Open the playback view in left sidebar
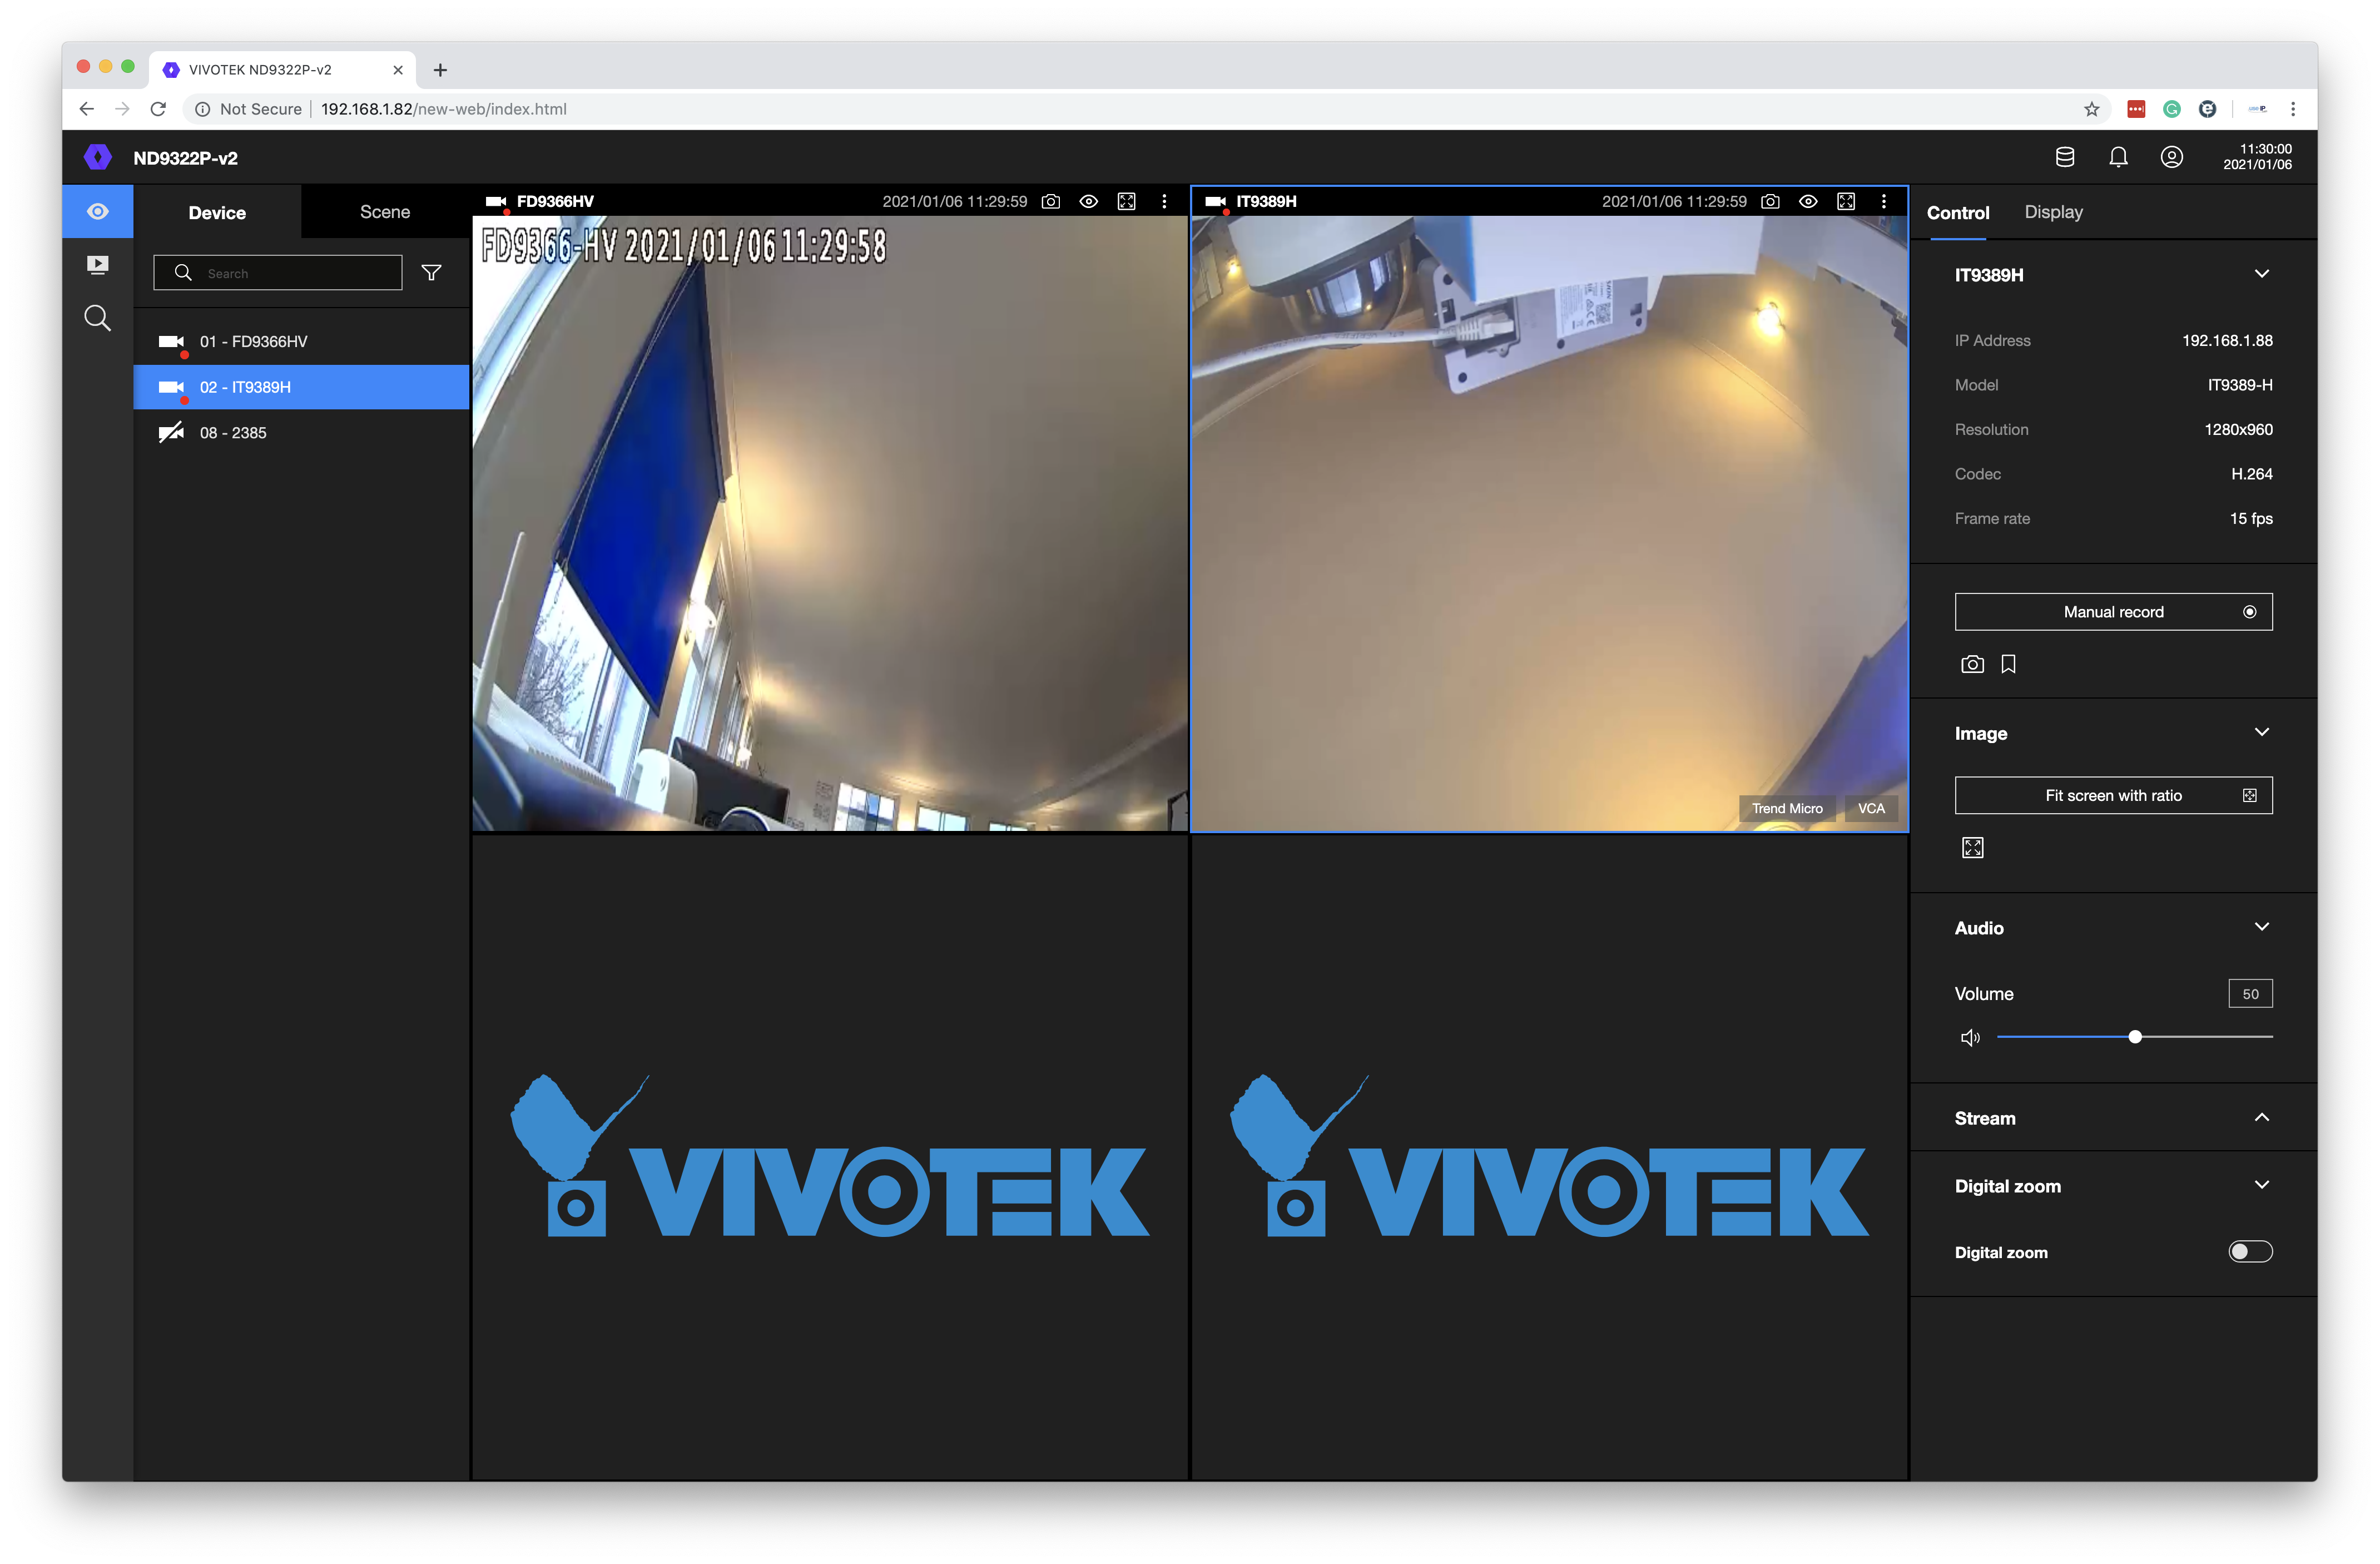This screenshot has height=1564, width=2380. [x=97, y=265]
